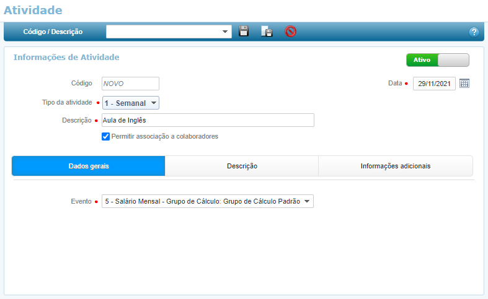
Task: Open the calendar date picker icon
Action: pos(464,84)
